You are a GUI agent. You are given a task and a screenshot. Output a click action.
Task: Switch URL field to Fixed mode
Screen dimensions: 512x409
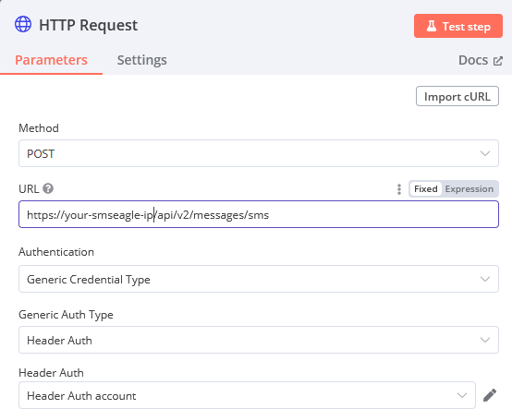point(425,189)
